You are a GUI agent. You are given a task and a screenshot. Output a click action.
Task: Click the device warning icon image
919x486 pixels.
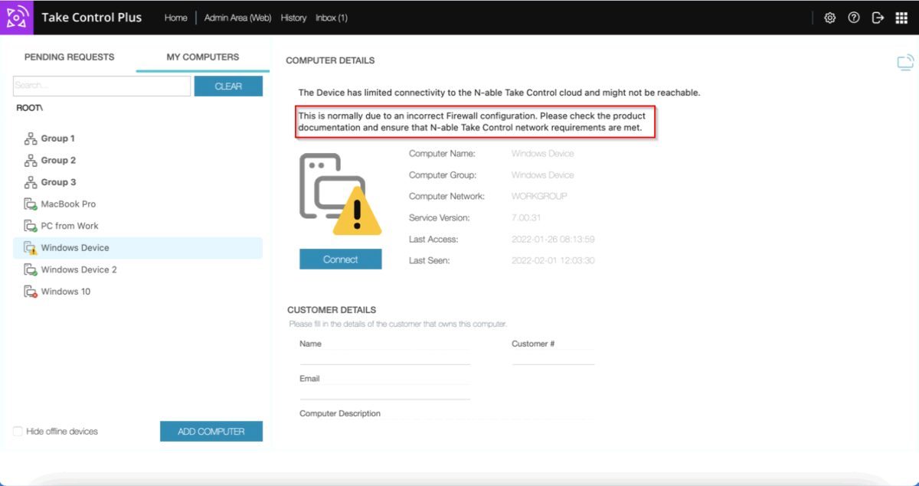[339, 194]
